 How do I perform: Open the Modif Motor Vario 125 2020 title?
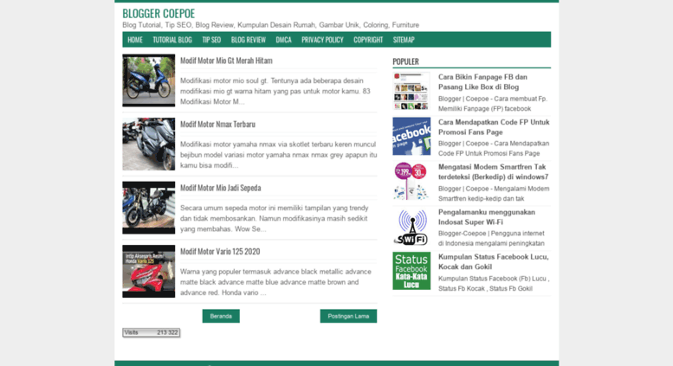pyautogui.click(x=220, y=252)
